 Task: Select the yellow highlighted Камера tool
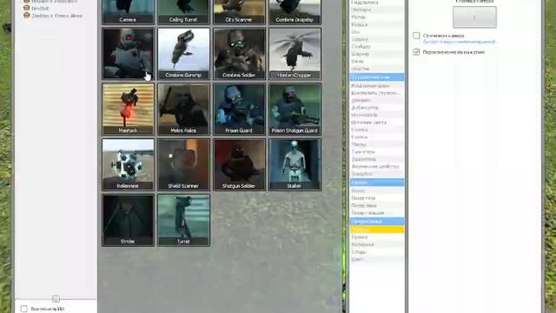pyautogui.click(x=376, y=230)
